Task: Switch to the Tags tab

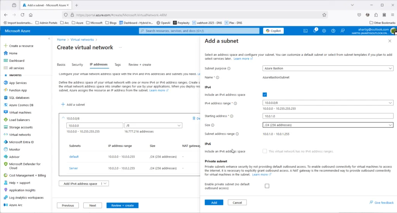Action: [x=117, y=65]
